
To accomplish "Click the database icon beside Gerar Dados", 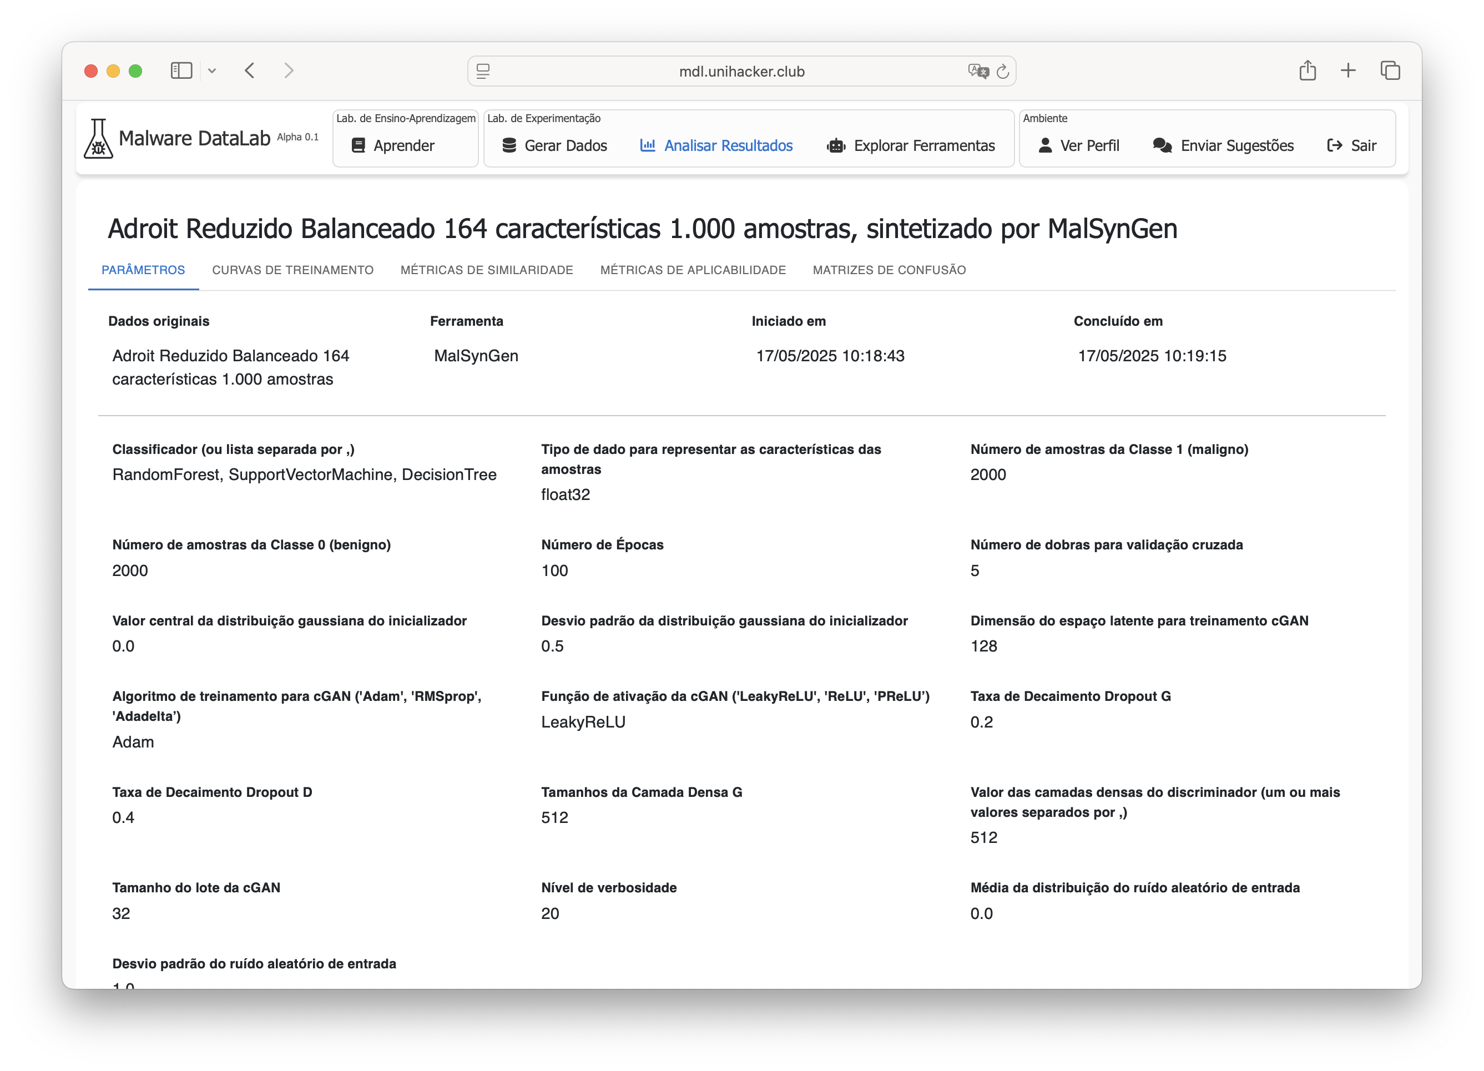I will (509, 145).
